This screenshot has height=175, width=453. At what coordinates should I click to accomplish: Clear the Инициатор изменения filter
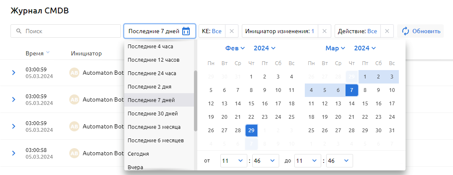(324, 31)
